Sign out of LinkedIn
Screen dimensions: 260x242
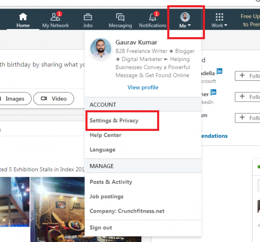pyautogui.click(x=101, y=227)
